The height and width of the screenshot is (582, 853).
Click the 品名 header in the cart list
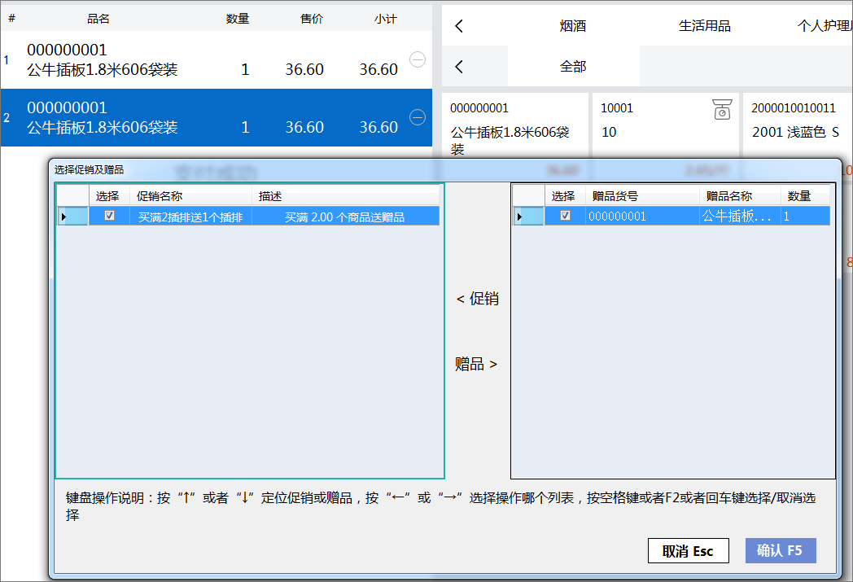[98, 19]
